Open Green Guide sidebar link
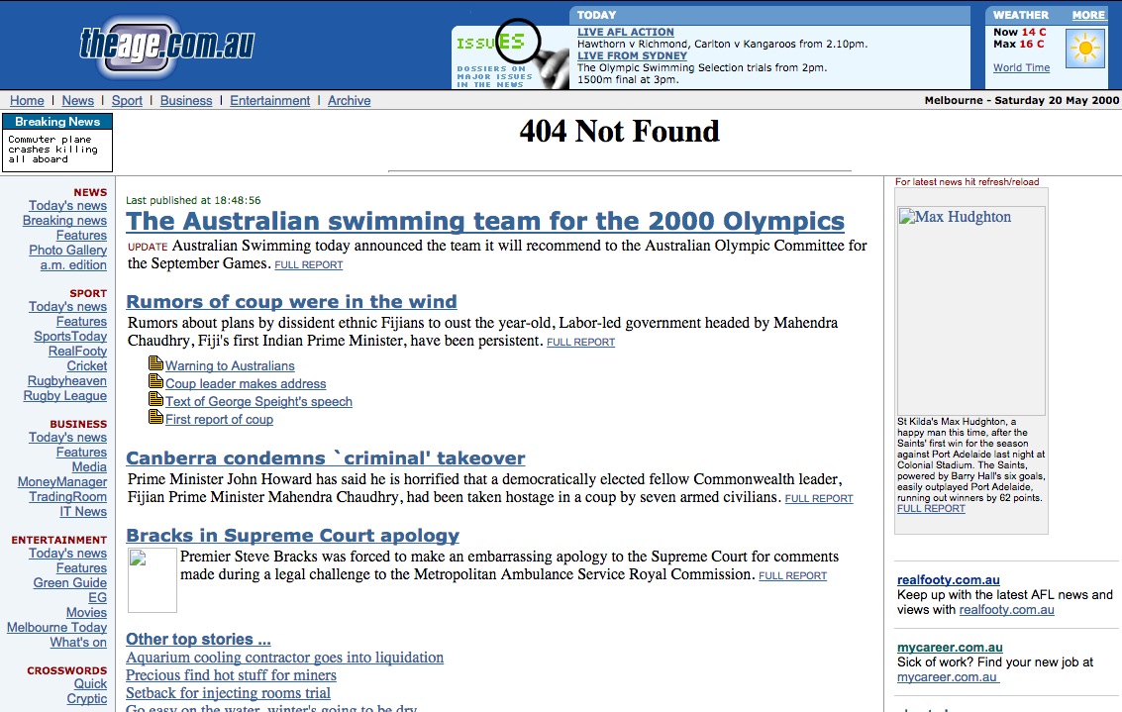The image size is (1122, 712). (x=69, y=582)
